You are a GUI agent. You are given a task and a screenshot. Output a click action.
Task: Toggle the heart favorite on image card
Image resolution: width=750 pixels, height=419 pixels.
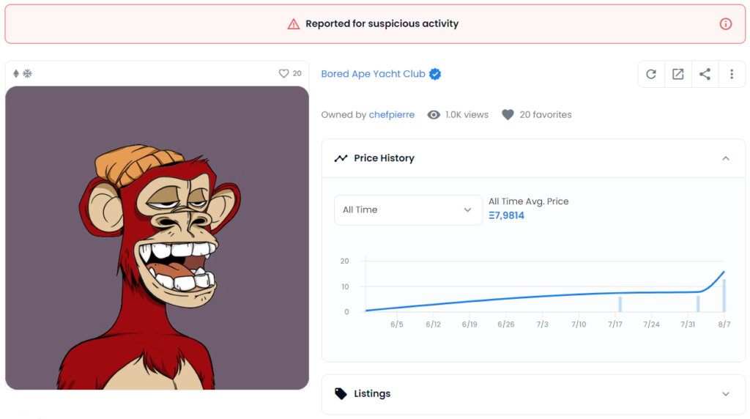[284, 73]
